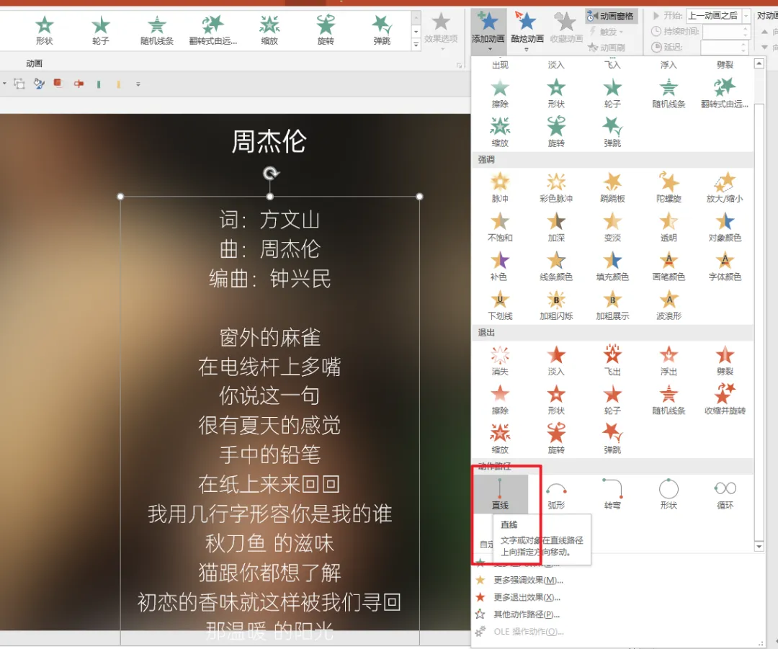The height and width of the screenshot is (649, 778).
Task: Click the 动画刷 animation painter
Action: 607,48
